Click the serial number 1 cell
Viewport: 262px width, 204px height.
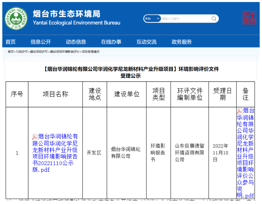coord(17,153)
